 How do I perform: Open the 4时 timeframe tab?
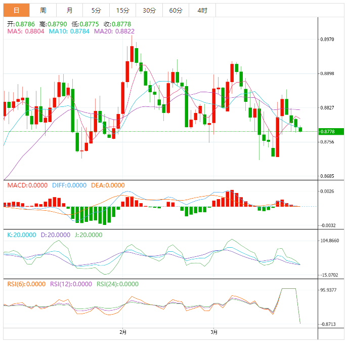point(202,10)
